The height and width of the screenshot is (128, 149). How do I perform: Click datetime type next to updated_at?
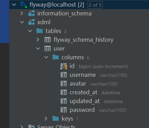click(113, 101)
